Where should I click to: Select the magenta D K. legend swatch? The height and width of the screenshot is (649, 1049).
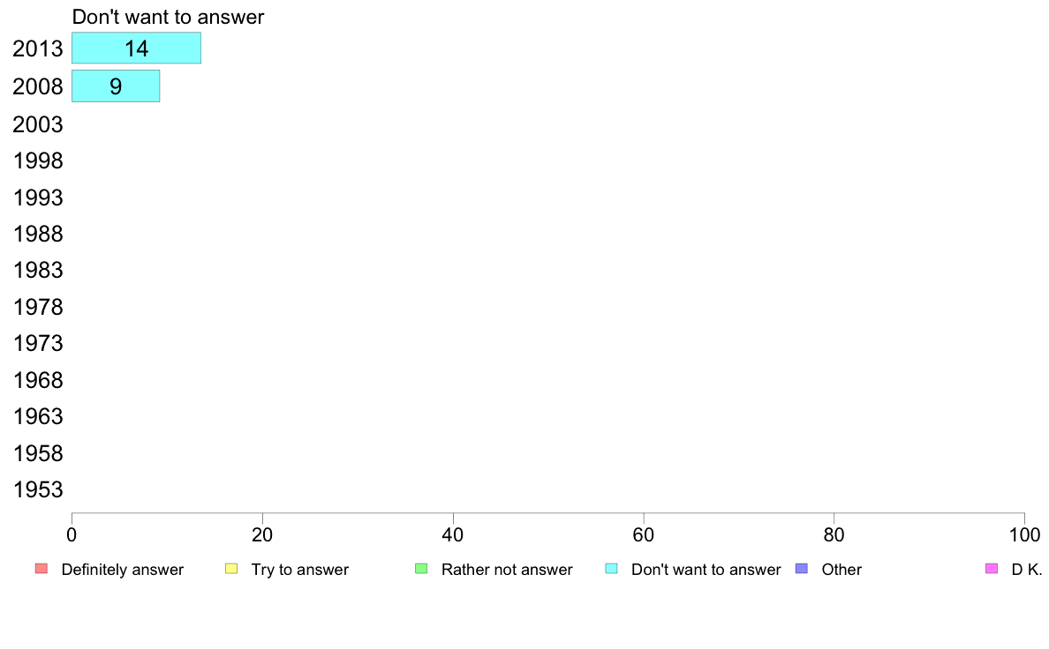[x=992, y=569]
